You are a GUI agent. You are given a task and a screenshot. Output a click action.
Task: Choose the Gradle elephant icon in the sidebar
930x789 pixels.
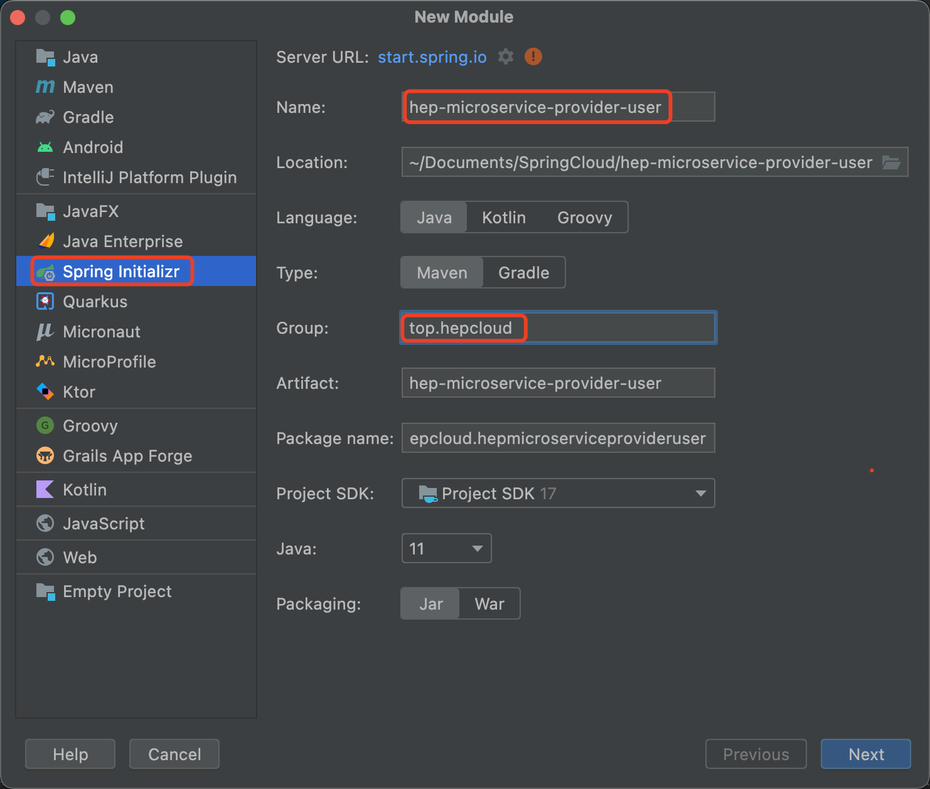coord(45,117)
